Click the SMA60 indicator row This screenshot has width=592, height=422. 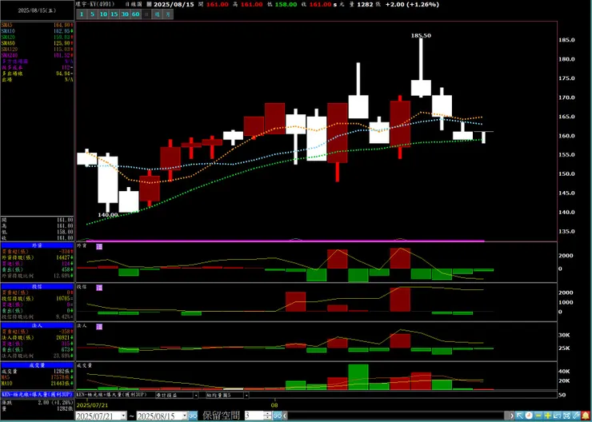point(37,43)
